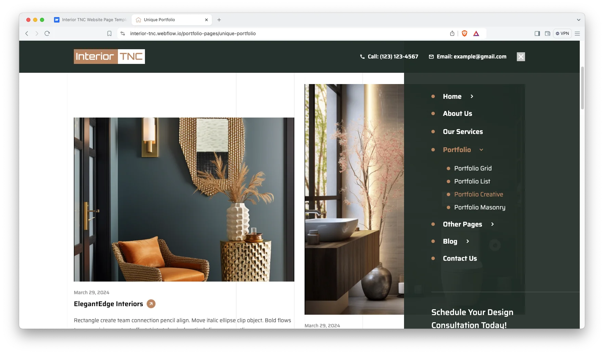Collapse the Portfolio dropdown chevron
The image size is (604, 354).
point(481,150)
